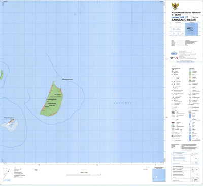Click the 'PETA RUPABUMI DIGITAL INDONESIA' heading
The width and height of the screenshot is (203, 186).
(186, 13)
